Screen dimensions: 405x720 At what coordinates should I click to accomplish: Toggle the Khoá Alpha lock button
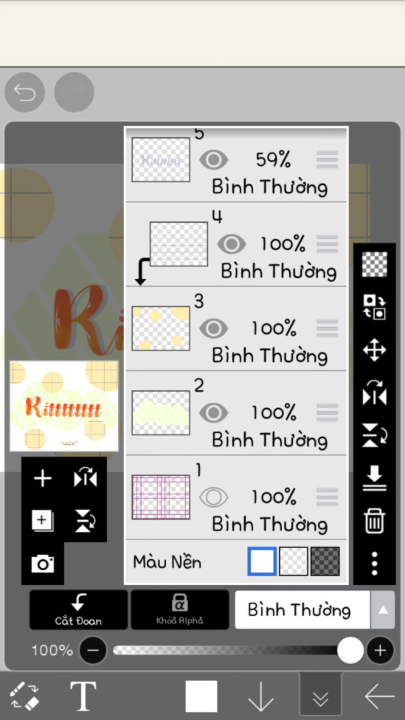180,610
